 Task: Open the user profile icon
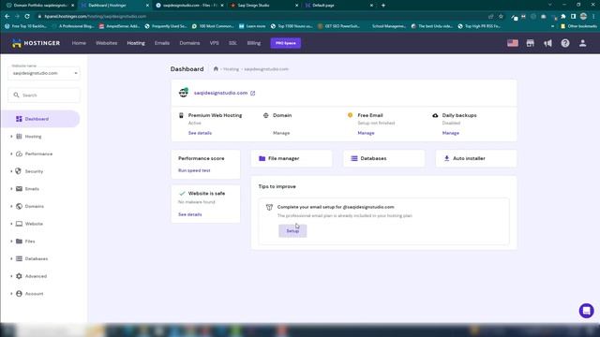582,43
